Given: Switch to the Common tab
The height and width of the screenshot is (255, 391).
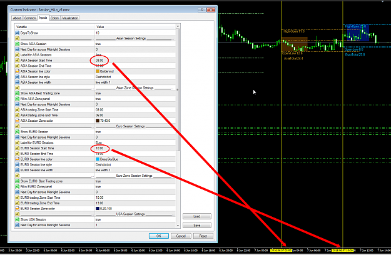Looking at the screenshot, I should tap(30, 18).
